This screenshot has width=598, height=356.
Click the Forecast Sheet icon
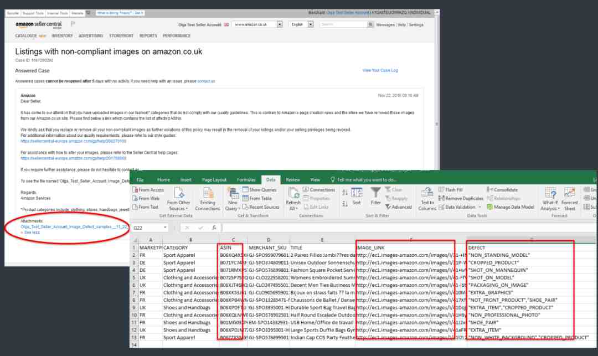point(569,199)
